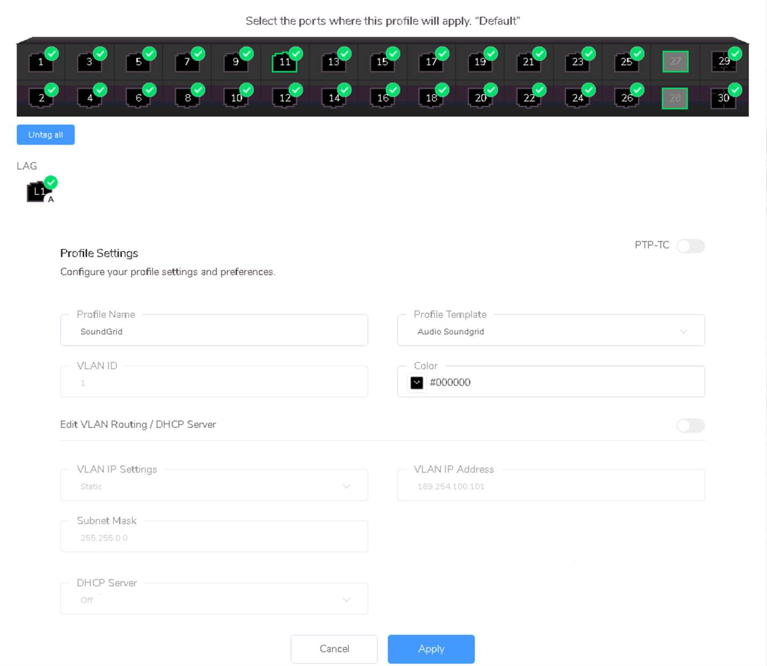
Task: Open the Profile Template dropdown
Action: [x=551, y=331]
